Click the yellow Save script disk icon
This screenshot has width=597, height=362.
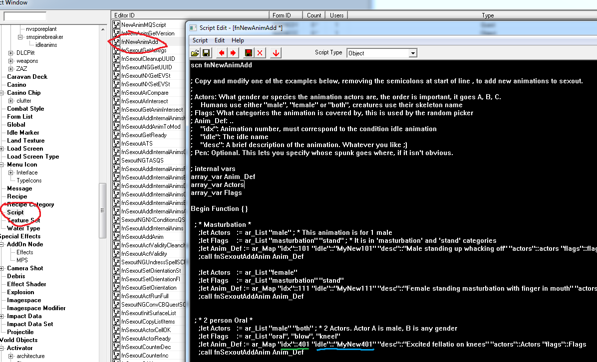coord(206,53)
